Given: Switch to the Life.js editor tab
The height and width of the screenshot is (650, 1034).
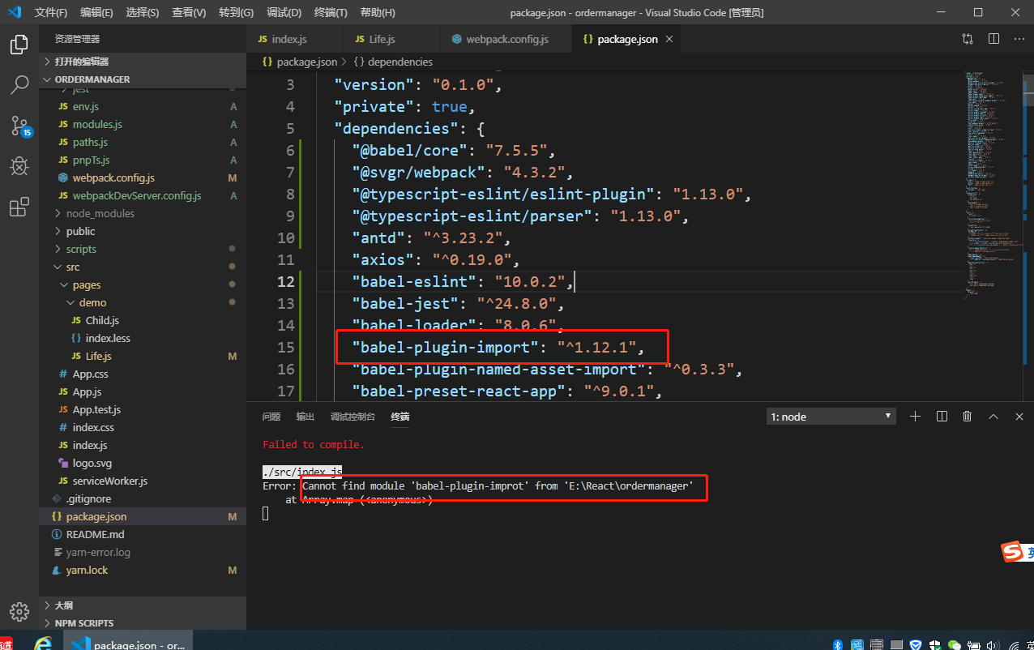Looking at the screenshot, I should click(x=391, y=39).
